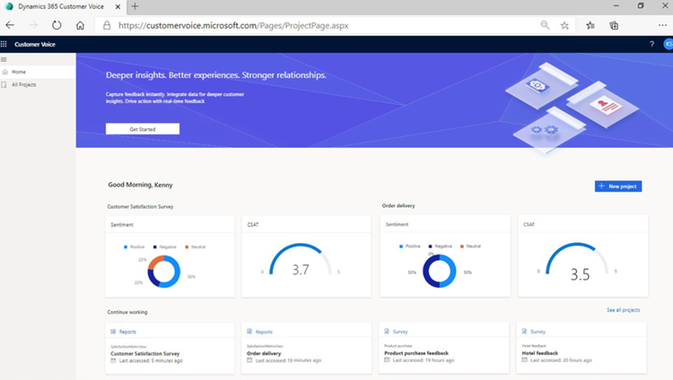Click Customer Satisfaction Survey sentiment donut chart

[164, 272]
